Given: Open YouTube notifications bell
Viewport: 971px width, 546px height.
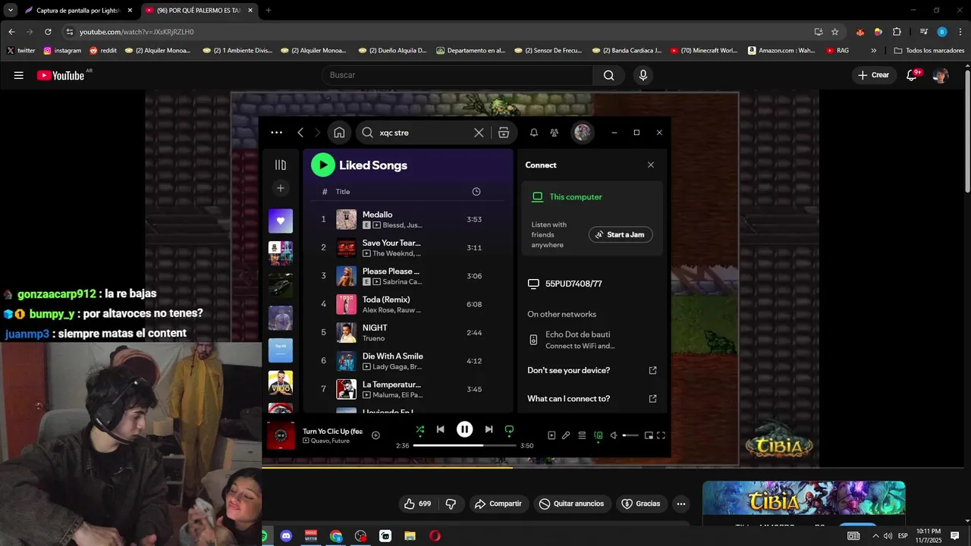Looking at the screenshot, I should (x=913, y=75).
